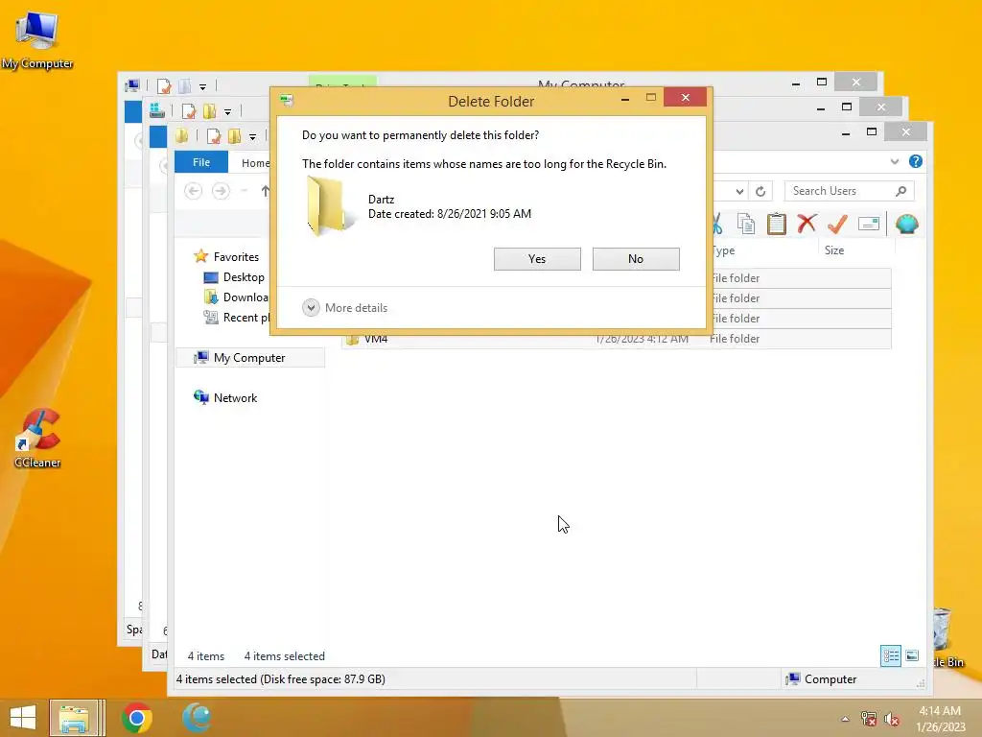Click the front window title folder icon
Viewport: 982px width, 737px height.
click(x=181, y=136)
